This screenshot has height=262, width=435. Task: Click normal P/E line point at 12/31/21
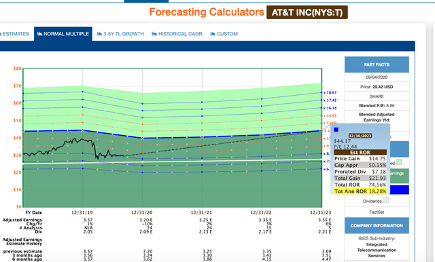[x=202, y=137]
